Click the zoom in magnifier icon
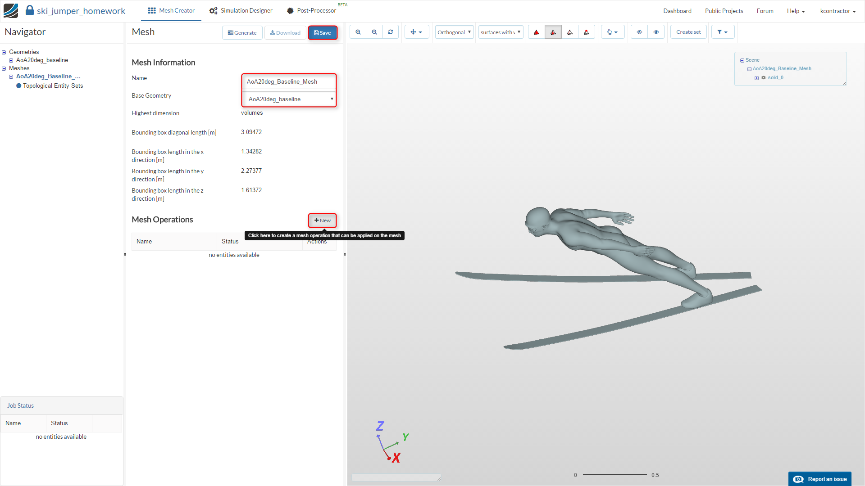Viewport: 865px width, 486px height. coord(358,32)
